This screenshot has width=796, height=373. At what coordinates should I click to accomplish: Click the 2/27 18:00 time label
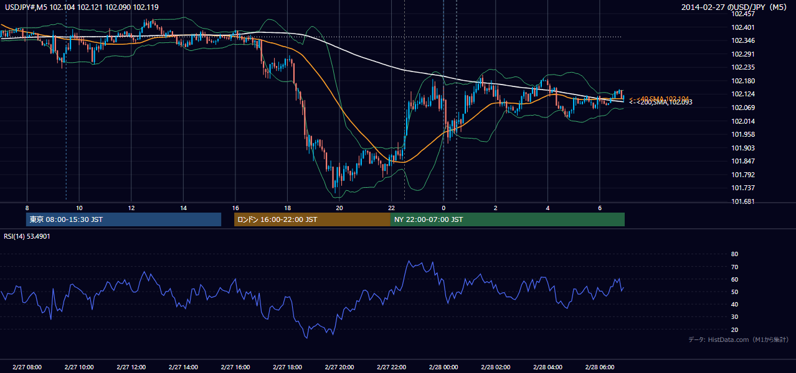[x=287, y=367]
